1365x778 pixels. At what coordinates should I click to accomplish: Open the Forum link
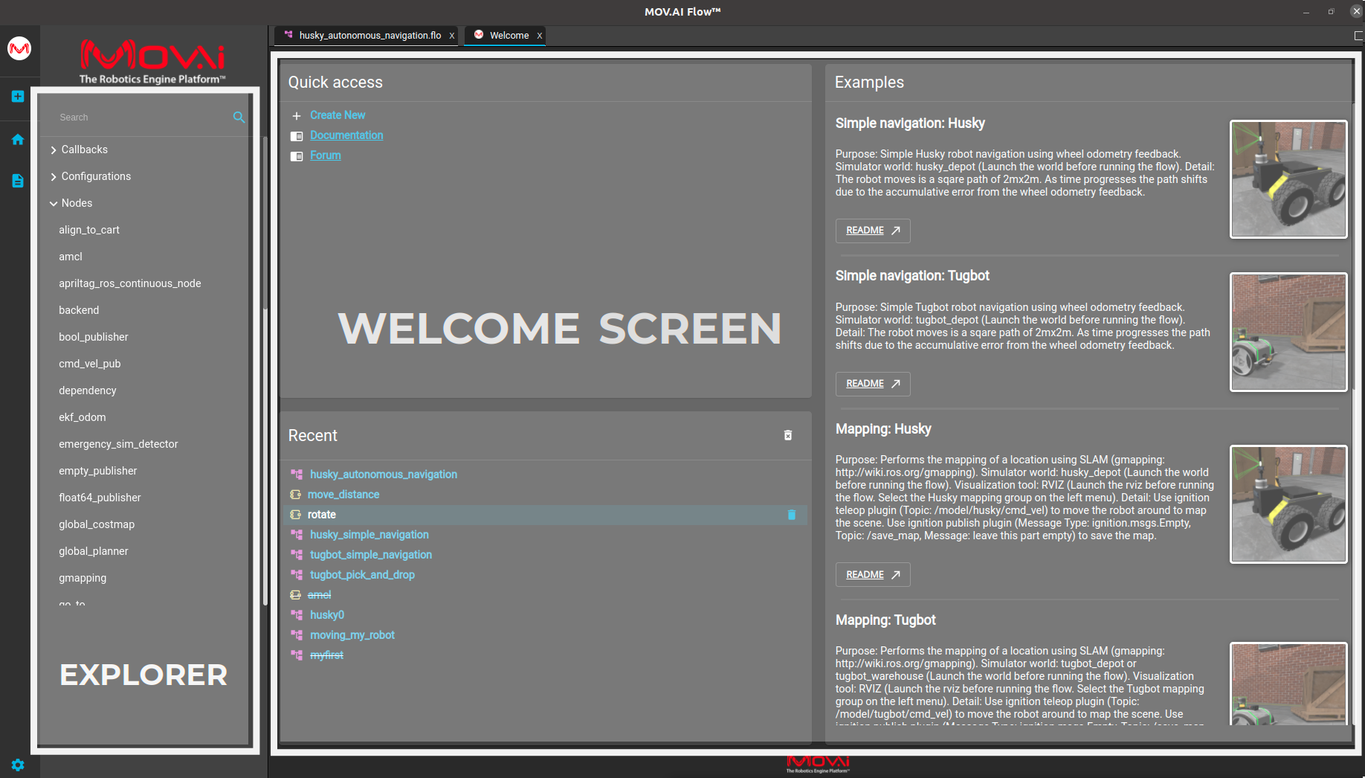tap(326, 155)
